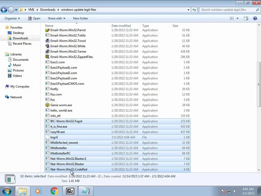Expand the arrow after Downloads breadcrumb
The image size is (261, 196).
[58, 10]
